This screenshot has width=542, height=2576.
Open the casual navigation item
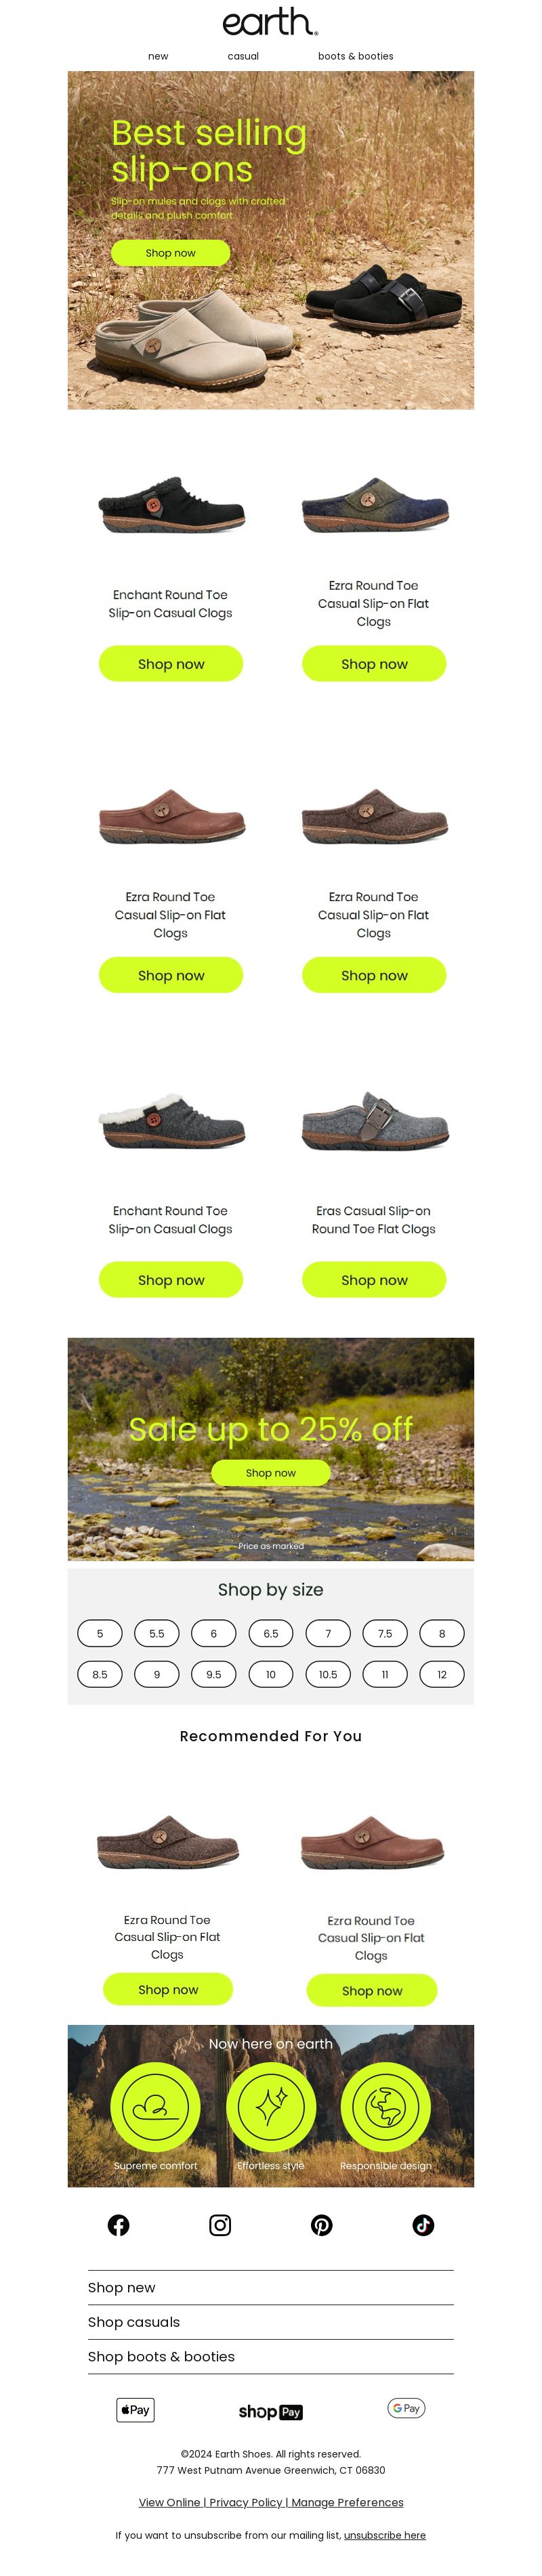click(x=243, y=56)
